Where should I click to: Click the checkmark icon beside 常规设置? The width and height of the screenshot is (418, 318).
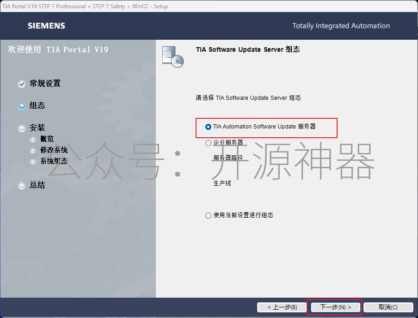coord(22,84)
